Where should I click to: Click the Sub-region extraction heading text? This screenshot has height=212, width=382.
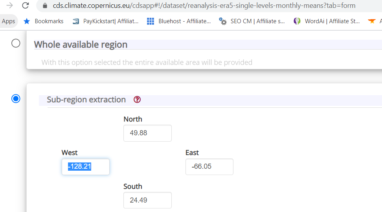(86, 100)
